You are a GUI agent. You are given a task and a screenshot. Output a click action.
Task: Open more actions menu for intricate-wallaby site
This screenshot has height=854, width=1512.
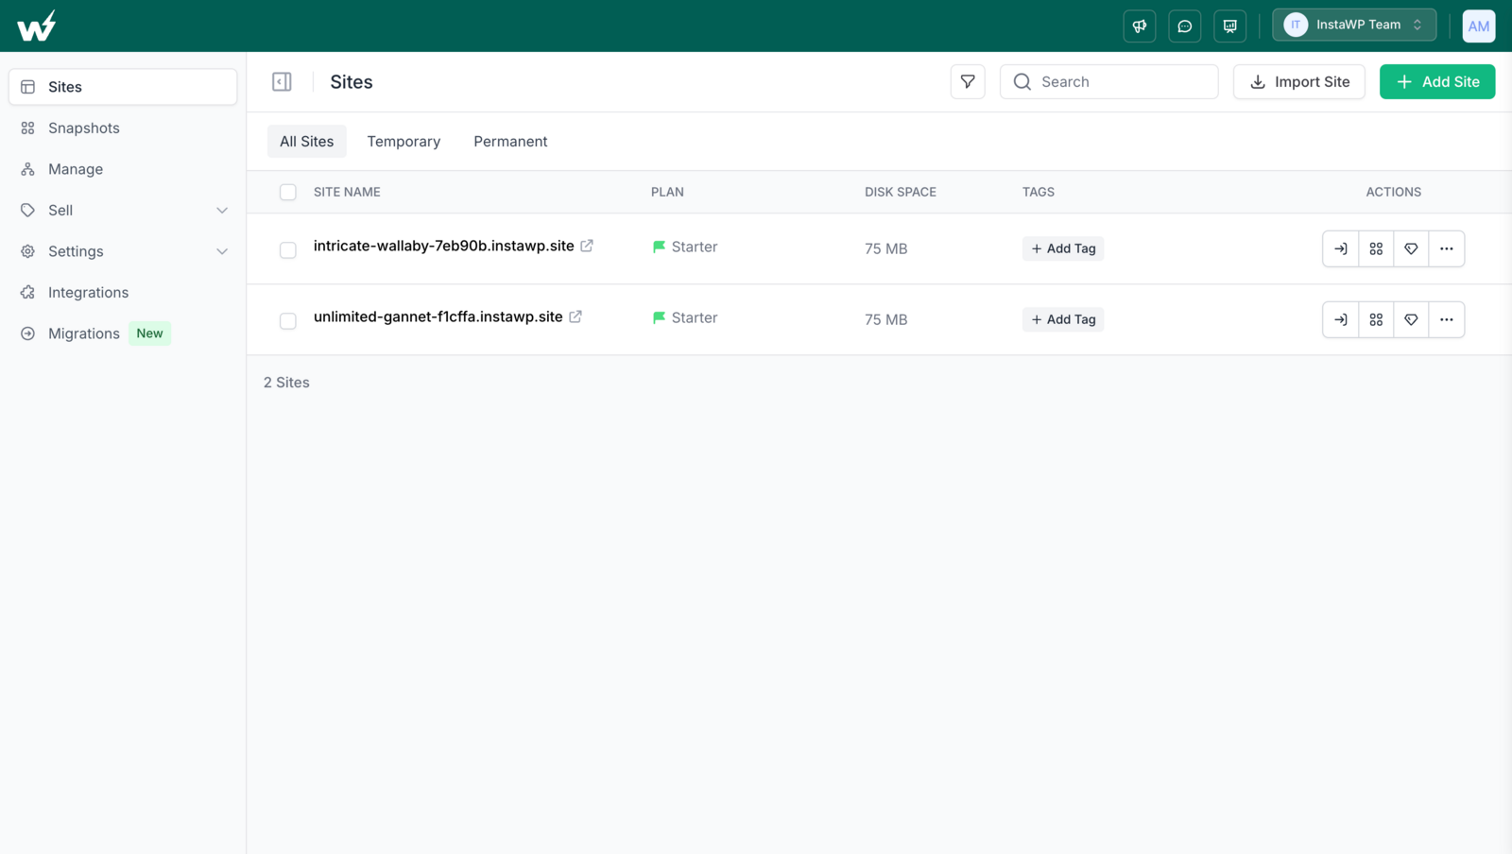click(x=1447, y=248)
